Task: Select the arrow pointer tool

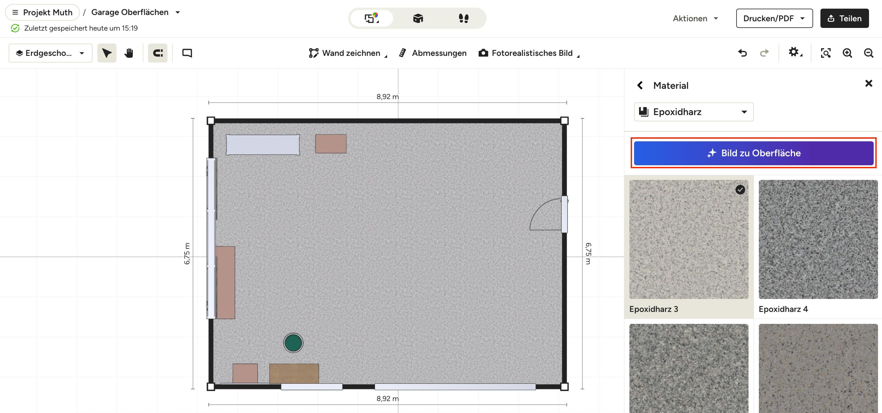Action: [107, 53]
